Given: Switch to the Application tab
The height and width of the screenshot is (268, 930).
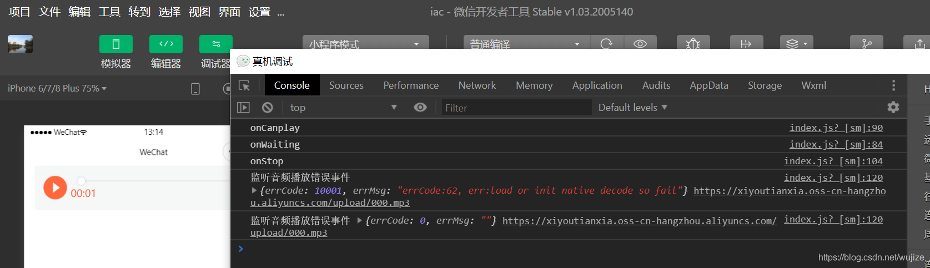Looking at the screenshot, I should click(x=597, y=85).
